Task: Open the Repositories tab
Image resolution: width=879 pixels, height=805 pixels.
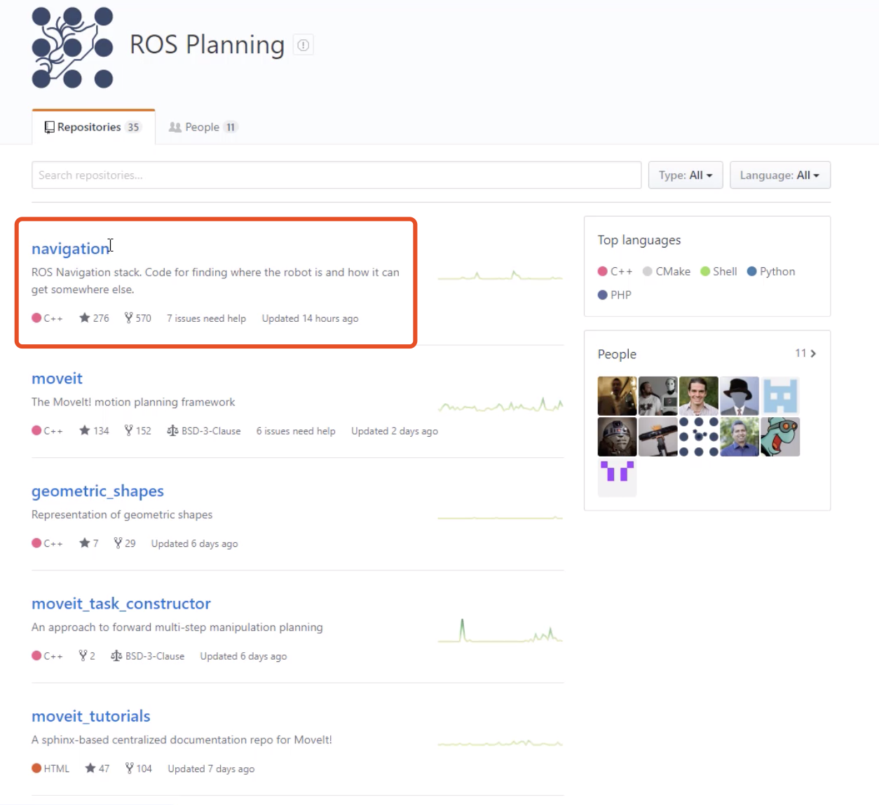Action: 93,127
